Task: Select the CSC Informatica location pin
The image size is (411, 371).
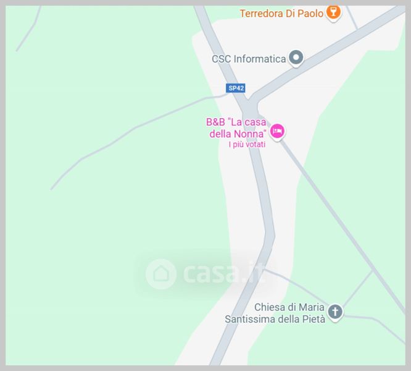Action: tap(296, 58)
